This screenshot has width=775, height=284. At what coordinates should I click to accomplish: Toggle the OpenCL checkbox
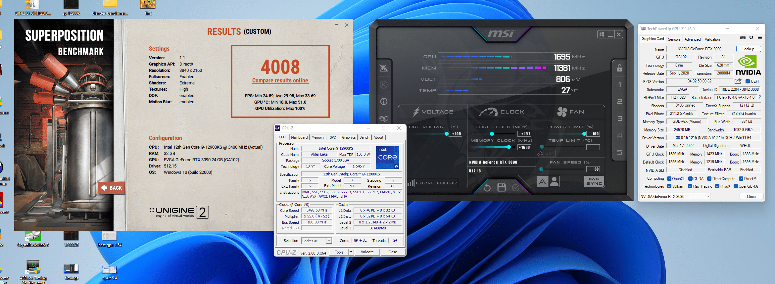coord(669,179)
